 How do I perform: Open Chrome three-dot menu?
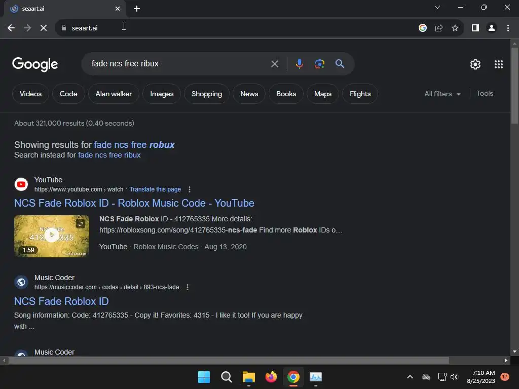click(x=508, y=28)
